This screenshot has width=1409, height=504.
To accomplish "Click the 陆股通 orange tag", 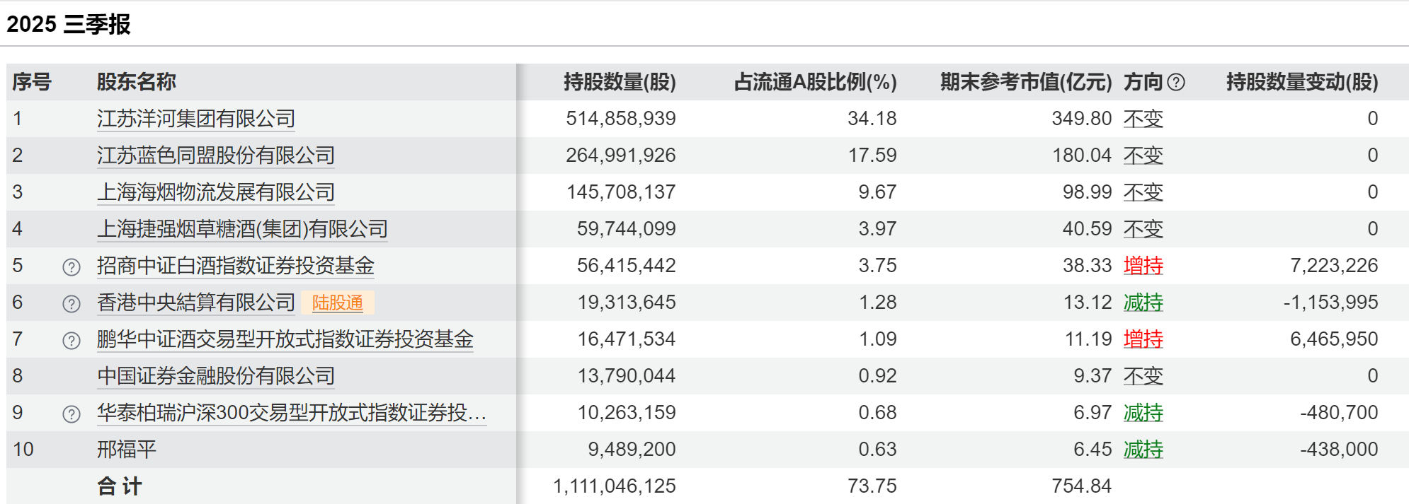I will (338, 303).
